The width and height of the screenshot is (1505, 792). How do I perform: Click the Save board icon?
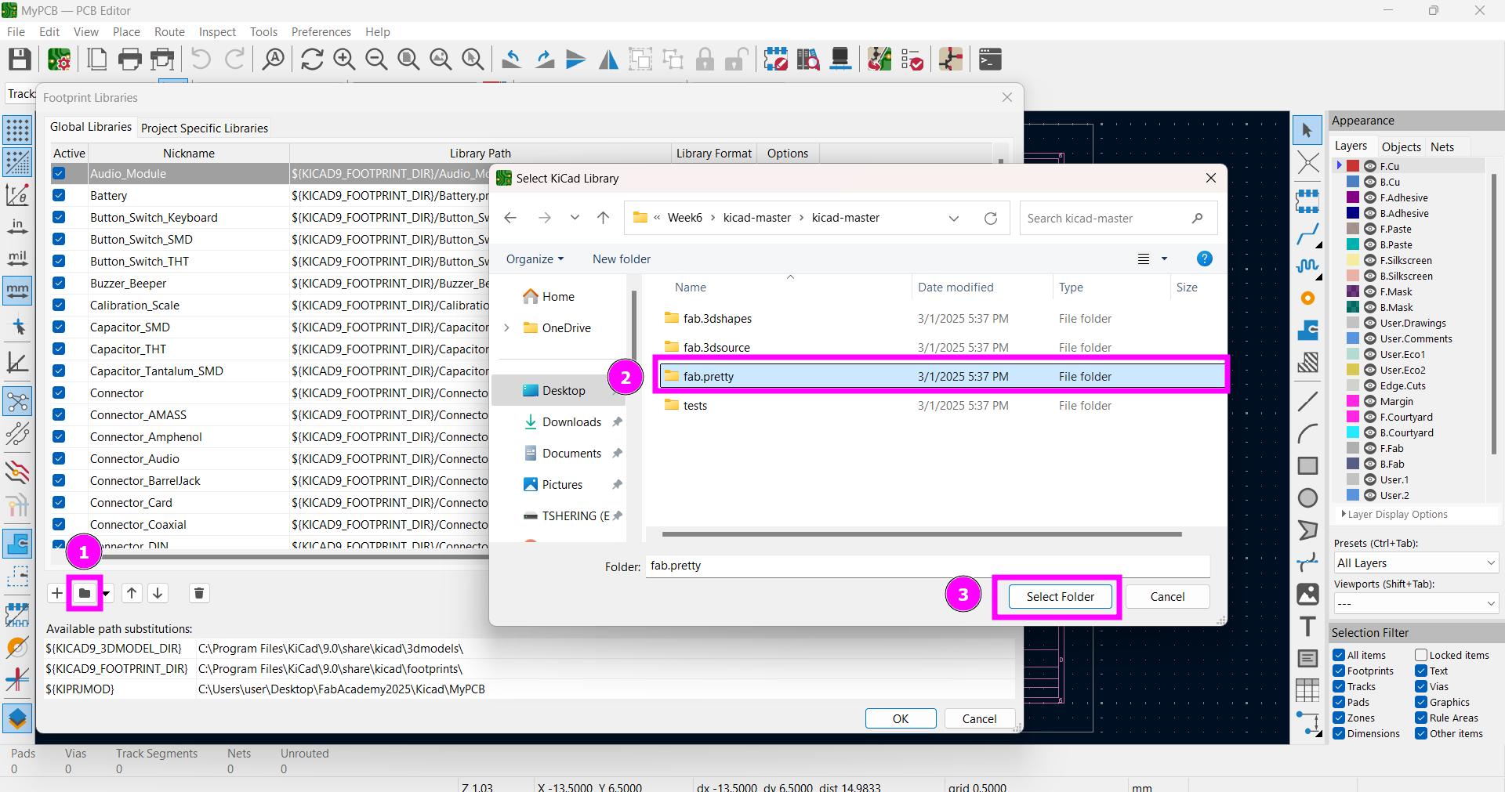(20, 60)
